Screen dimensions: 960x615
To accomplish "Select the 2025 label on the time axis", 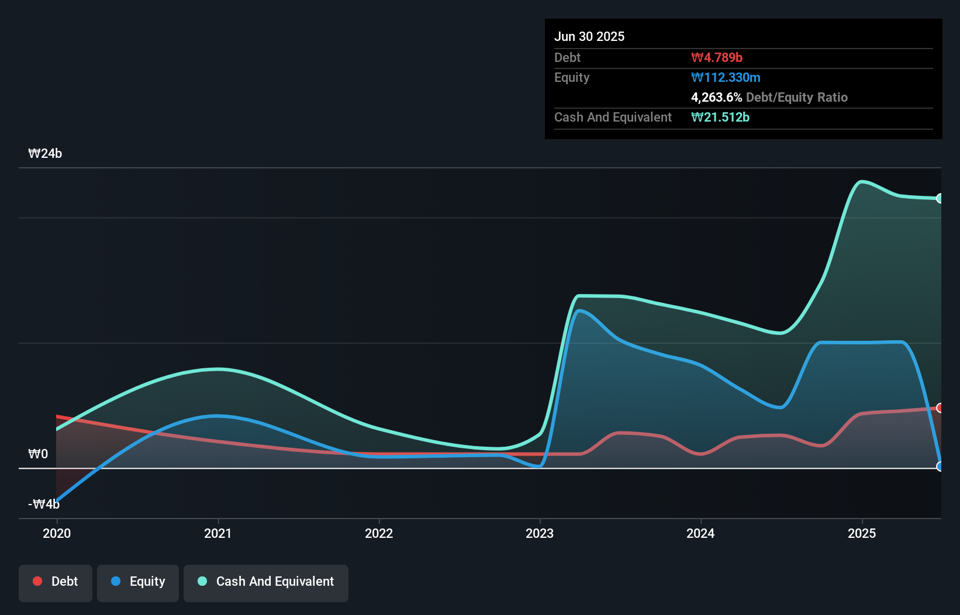I will click(x=862, y=533).
